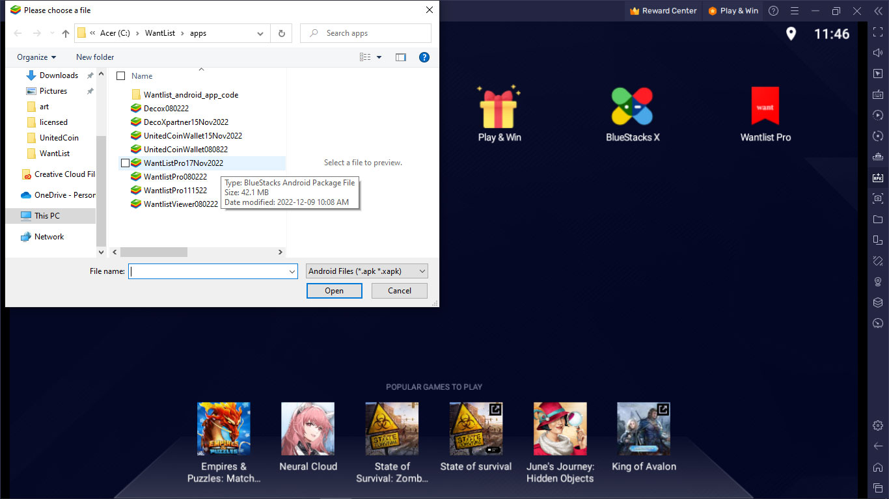Screen dimensions: 889x499
Task: Go to Android home screen icon
Action: click(x=878, y=467)
